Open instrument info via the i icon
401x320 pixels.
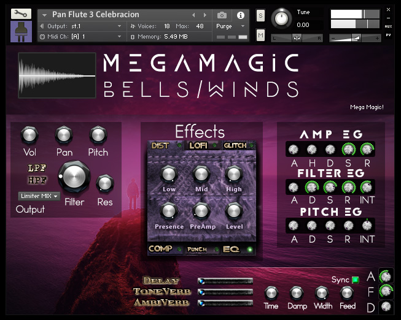[x=240, y=15]
